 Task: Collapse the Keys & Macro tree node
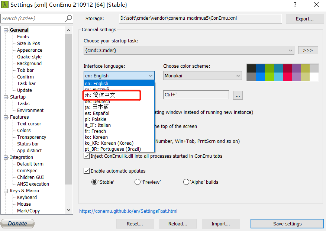[6, 191]
